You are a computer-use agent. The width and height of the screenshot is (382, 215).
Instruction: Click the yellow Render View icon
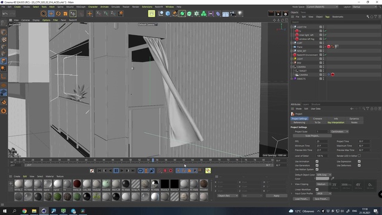click(x=151, y=14)
